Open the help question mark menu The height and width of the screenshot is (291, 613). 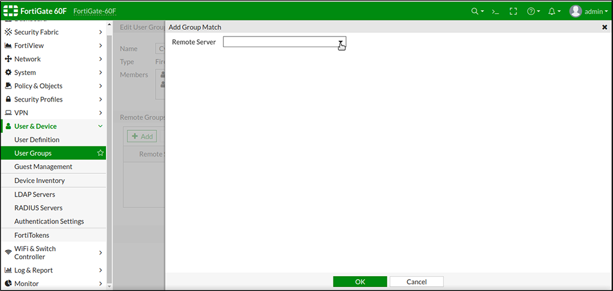(531, 11)
